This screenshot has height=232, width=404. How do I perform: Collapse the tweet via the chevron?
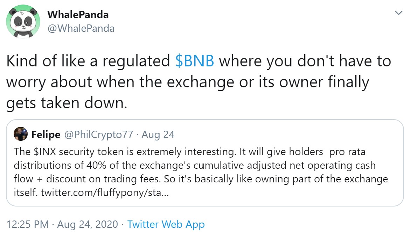pos(398,13)
